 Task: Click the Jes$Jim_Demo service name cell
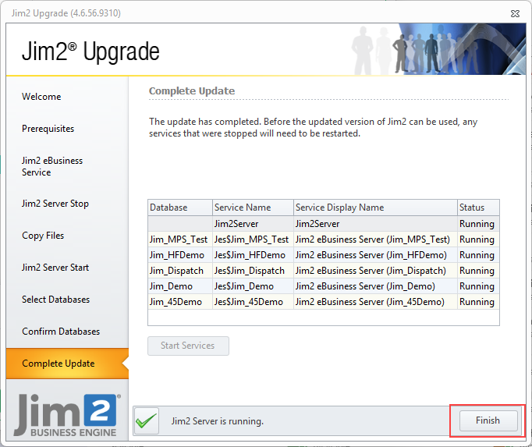point(253,286)
